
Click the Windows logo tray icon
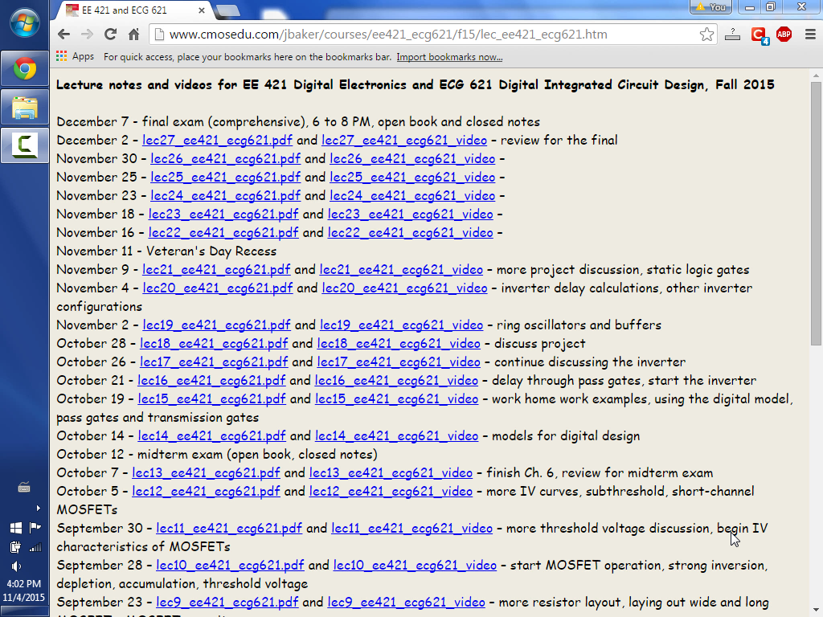click(16, 528)
